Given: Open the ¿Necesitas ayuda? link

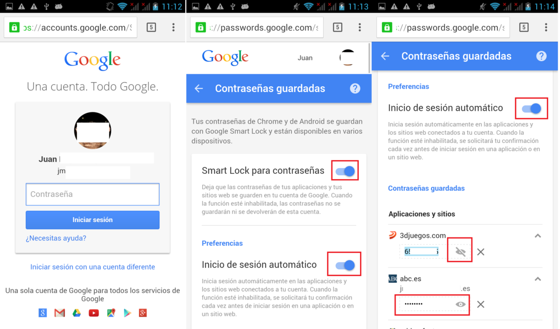Looking at the screenshot, I should [x=55, y=238].
